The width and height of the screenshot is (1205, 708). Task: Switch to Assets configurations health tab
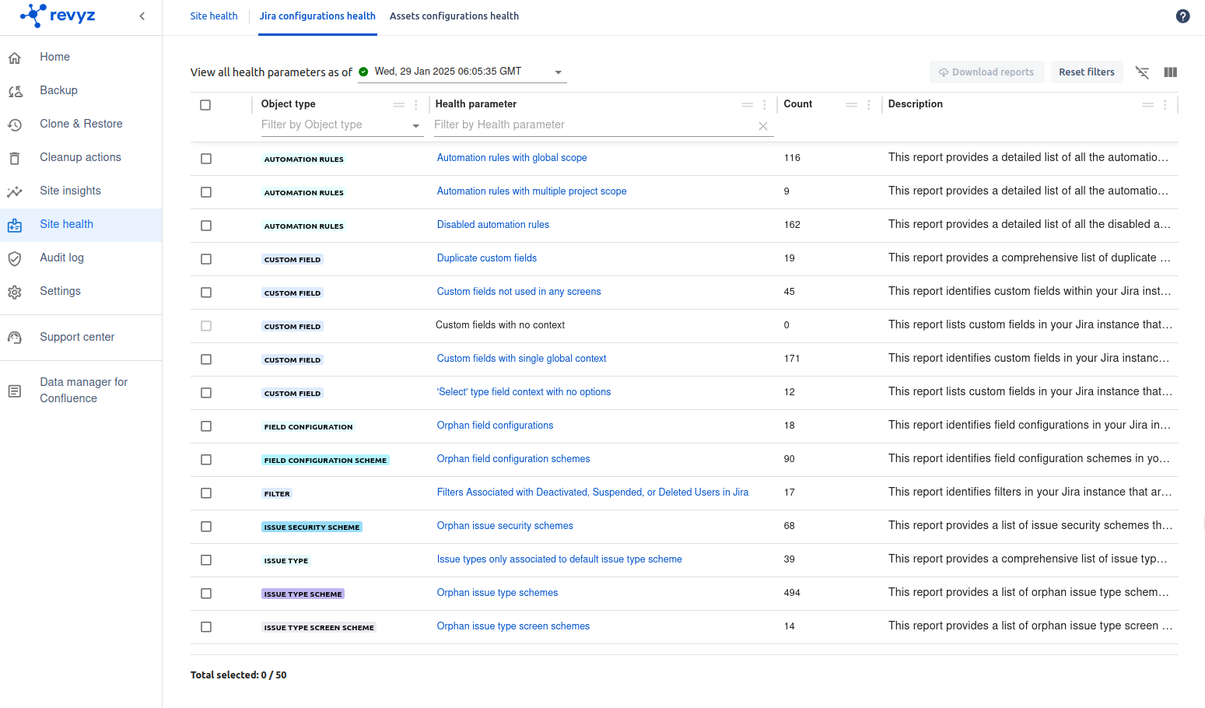tap(454, 16)
